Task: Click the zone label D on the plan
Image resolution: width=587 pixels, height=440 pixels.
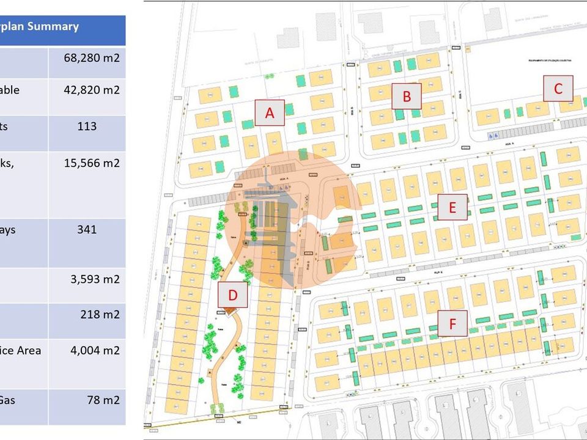Action: coord(232,295)
